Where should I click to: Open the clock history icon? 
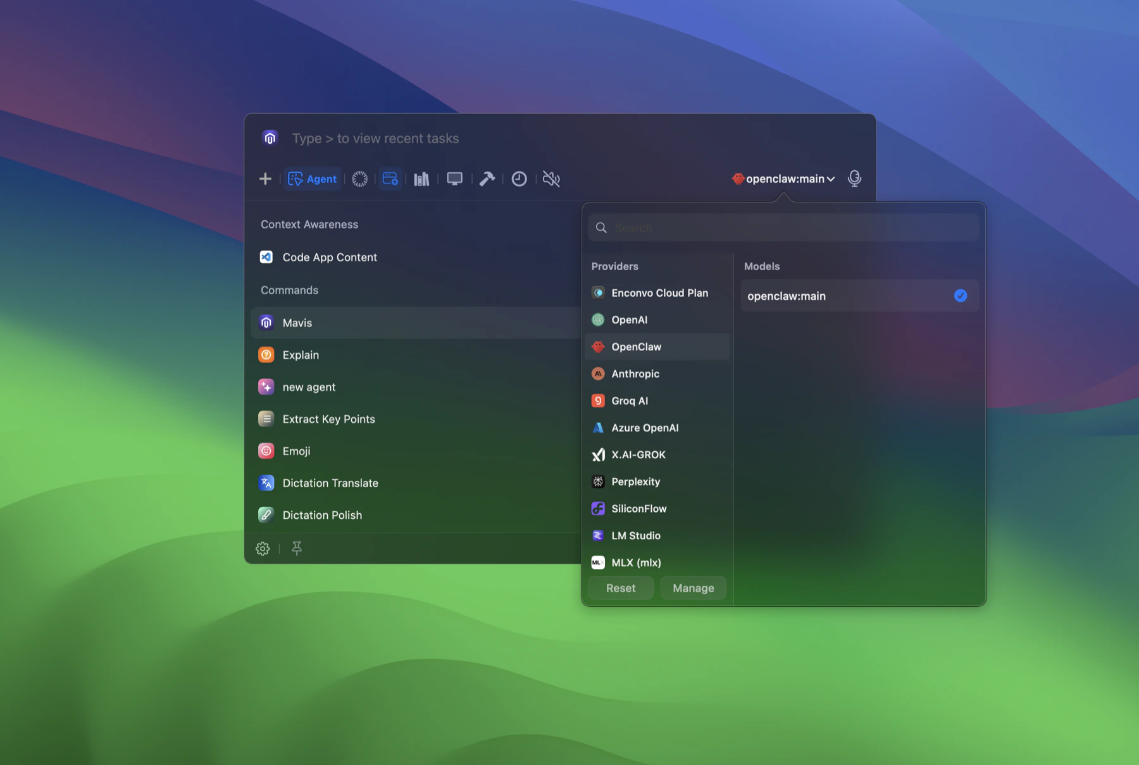[x=519, y=179]
